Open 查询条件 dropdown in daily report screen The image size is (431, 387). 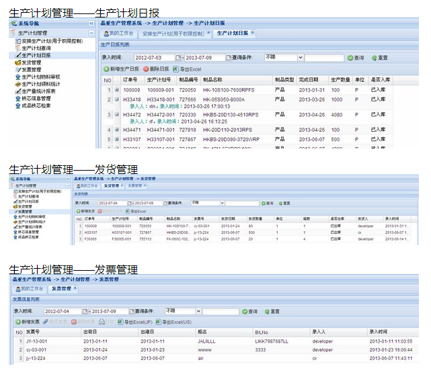pos(301,57)
